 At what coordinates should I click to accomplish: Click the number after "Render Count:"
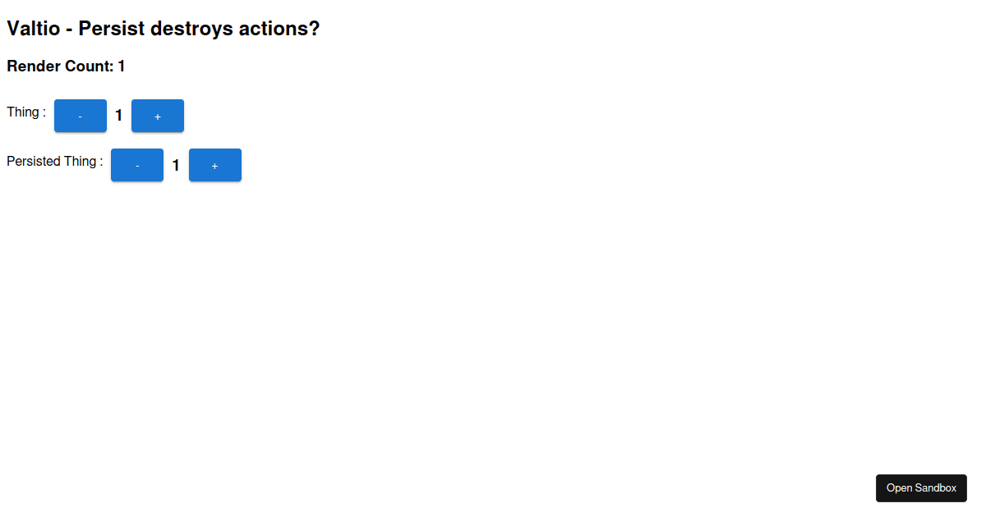(x=122, y=66)
